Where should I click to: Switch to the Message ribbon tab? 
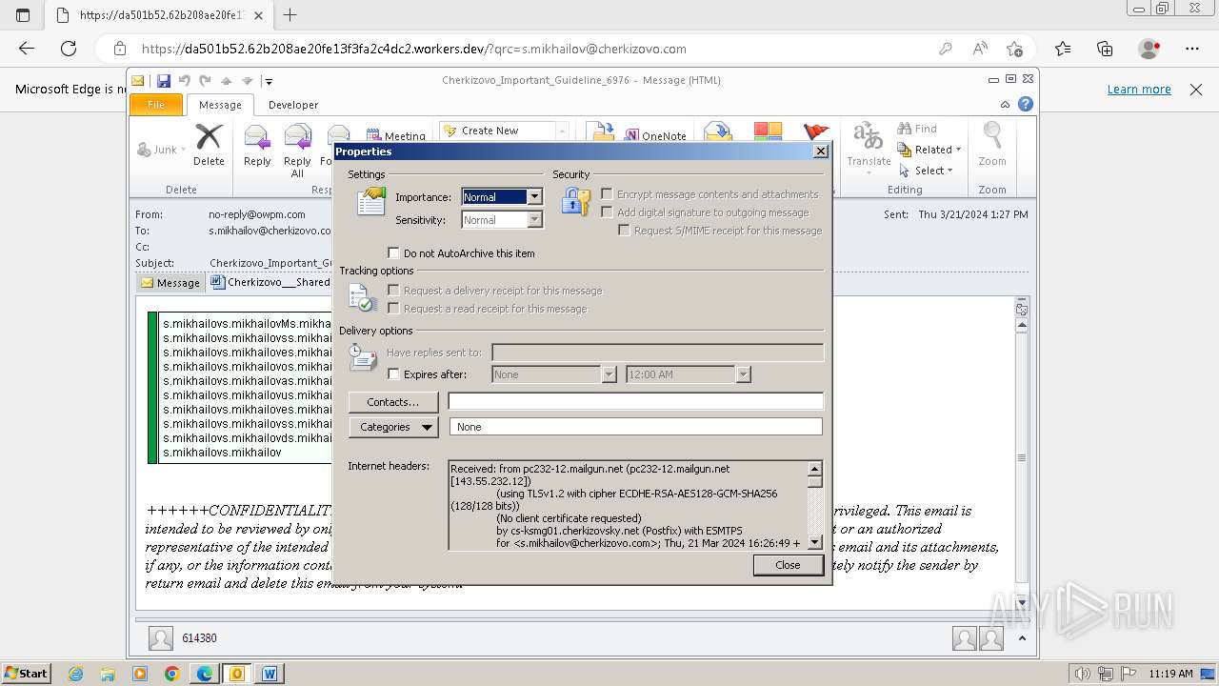220,105
